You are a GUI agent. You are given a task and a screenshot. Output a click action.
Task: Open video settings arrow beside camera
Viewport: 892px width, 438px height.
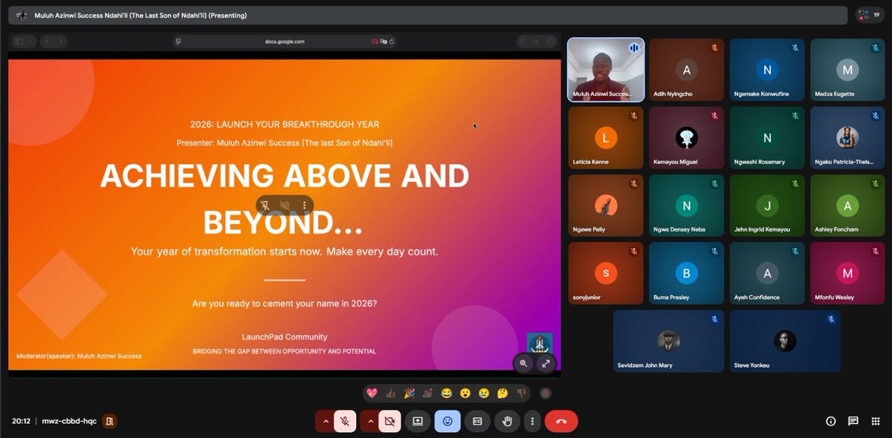click(369, 421)
